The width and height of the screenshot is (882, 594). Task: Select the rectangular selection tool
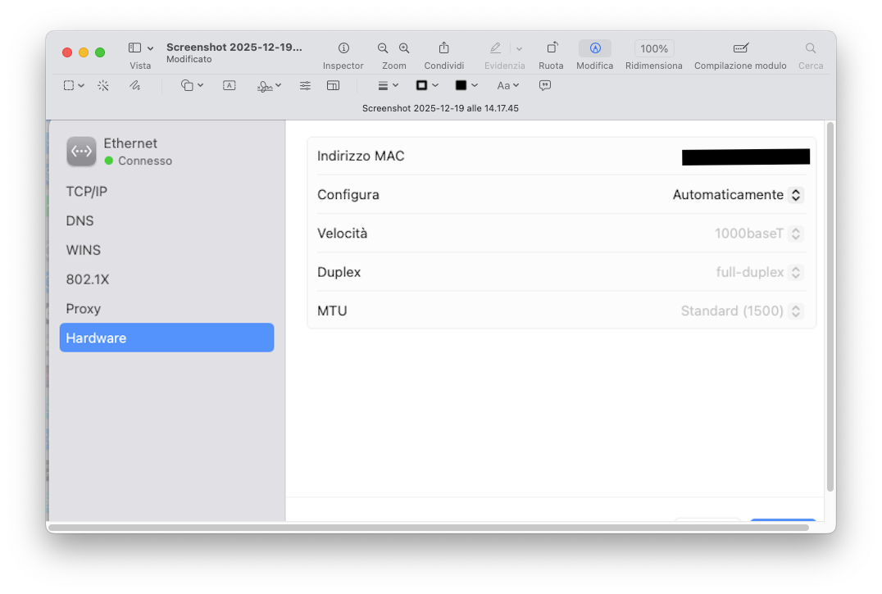pos(69,85)
